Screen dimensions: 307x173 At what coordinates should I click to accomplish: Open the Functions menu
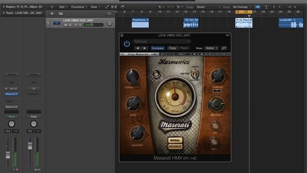pos(79,7)
